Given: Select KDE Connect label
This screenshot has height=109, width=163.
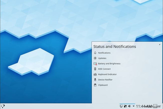Looking at the screenshot, I should pyautogui.click(x=104, y=69).
